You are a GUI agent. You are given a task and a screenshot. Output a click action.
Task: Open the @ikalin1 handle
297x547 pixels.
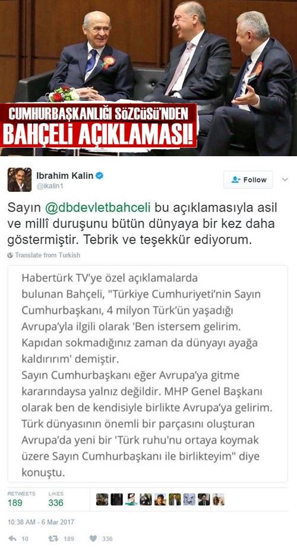click(49, 186)
